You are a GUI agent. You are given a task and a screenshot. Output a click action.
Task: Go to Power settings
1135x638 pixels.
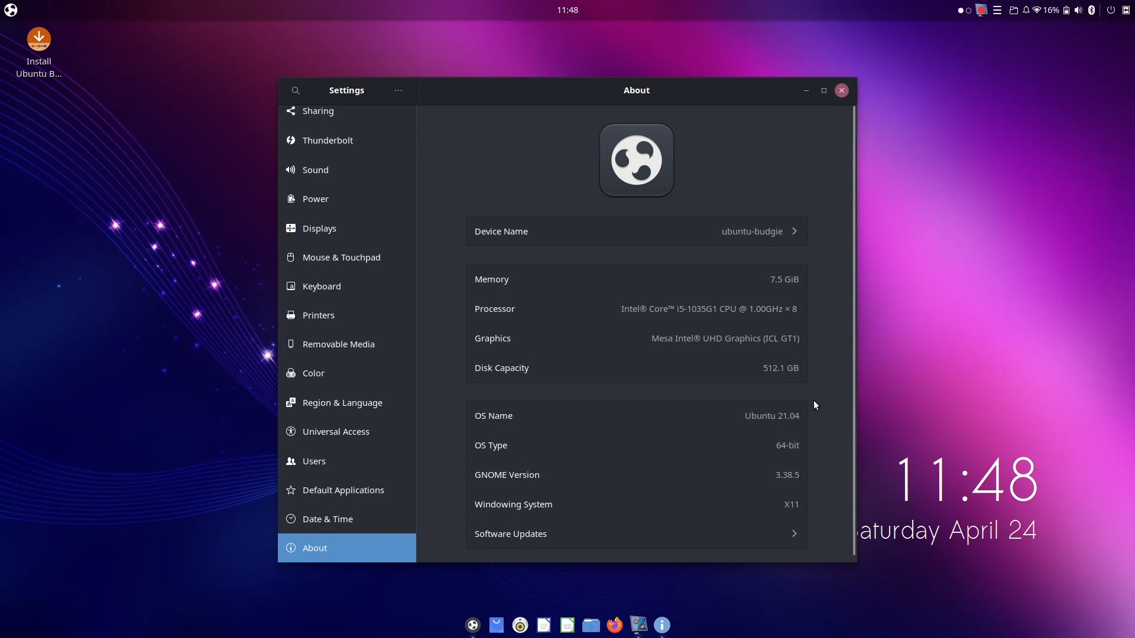347,199
